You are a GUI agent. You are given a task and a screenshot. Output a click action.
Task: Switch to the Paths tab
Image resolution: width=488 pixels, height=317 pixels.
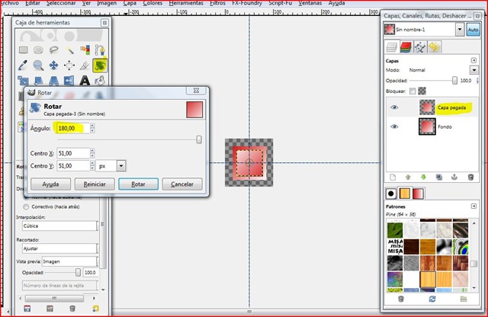tap(420, 47)
